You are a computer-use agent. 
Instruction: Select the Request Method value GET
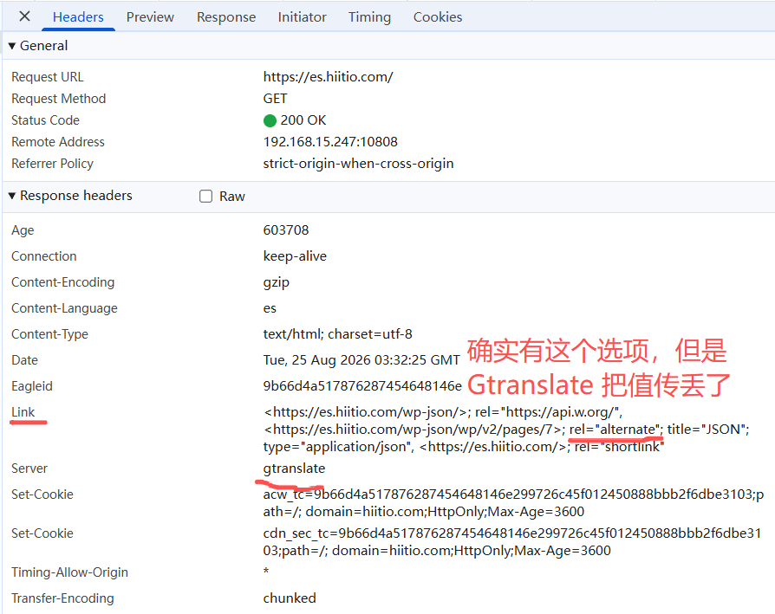275,99
